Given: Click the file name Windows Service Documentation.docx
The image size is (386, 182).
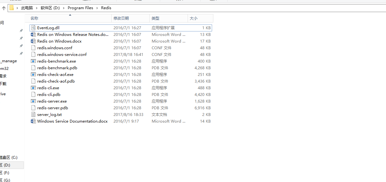Looking at the screenshot, I should click(72, 121).
